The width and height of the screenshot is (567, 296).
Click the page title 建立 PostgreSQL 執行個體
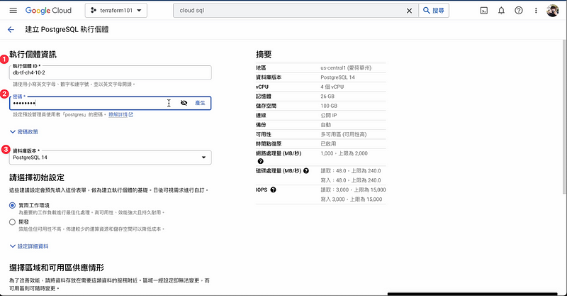click(x=67, y=30)
